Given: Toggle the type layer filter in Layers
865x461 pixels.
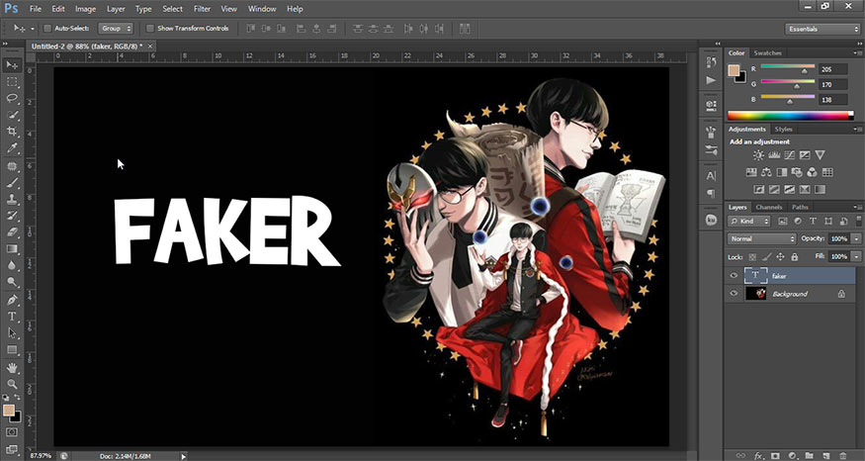Looking at the screenshot, I should pyautogui.click(x=813, y=222).
